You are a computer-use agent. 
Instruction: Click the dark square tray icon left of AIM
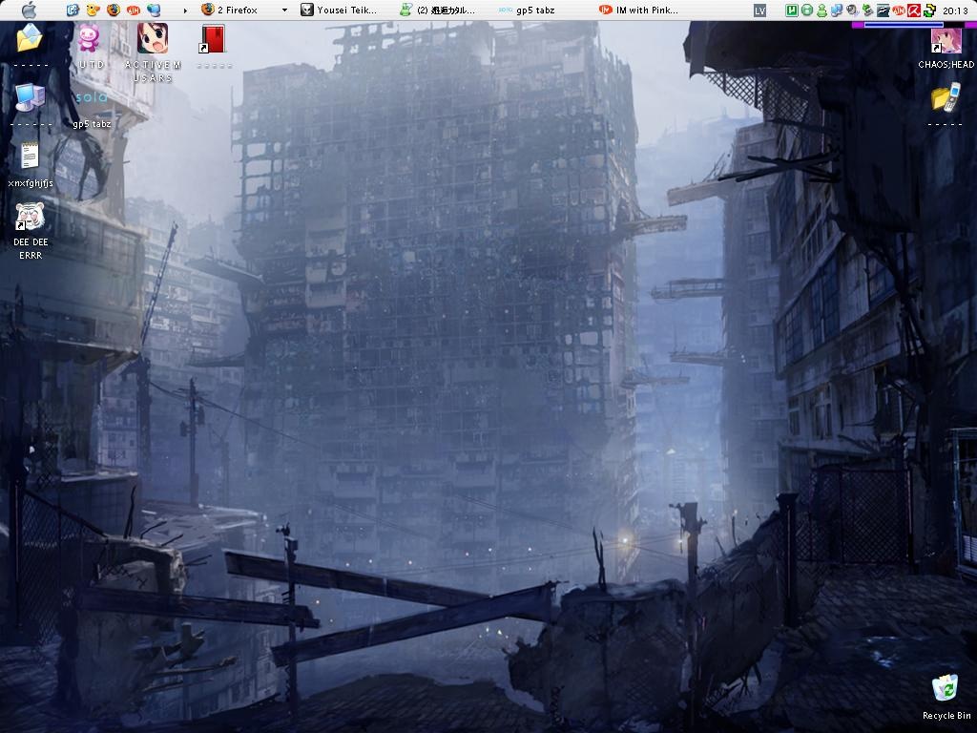pyautogui.click(x=883, y=10)
